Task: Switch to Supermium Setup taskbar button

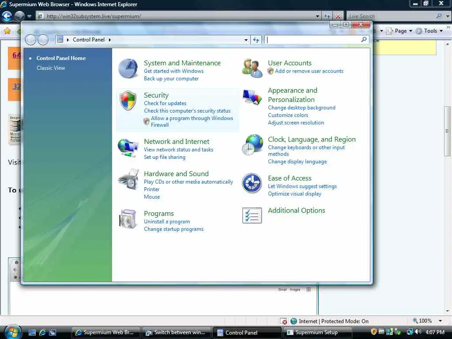Action: tap(317, 332)
